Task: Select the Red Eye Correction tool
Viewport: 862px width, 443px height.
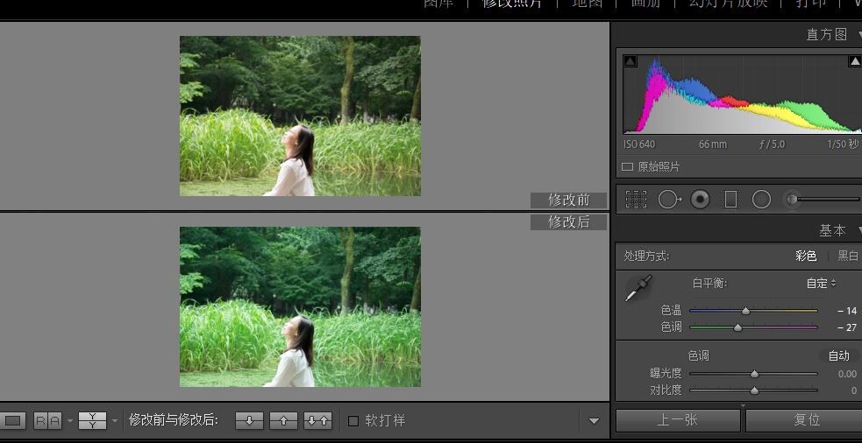Action: (x=700, y=200)
